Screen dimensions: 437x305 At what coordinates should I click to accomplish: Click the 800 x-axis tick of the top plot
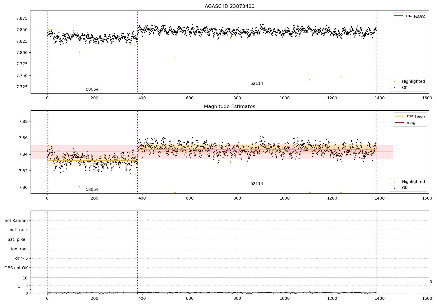click(x=237, y=98)
